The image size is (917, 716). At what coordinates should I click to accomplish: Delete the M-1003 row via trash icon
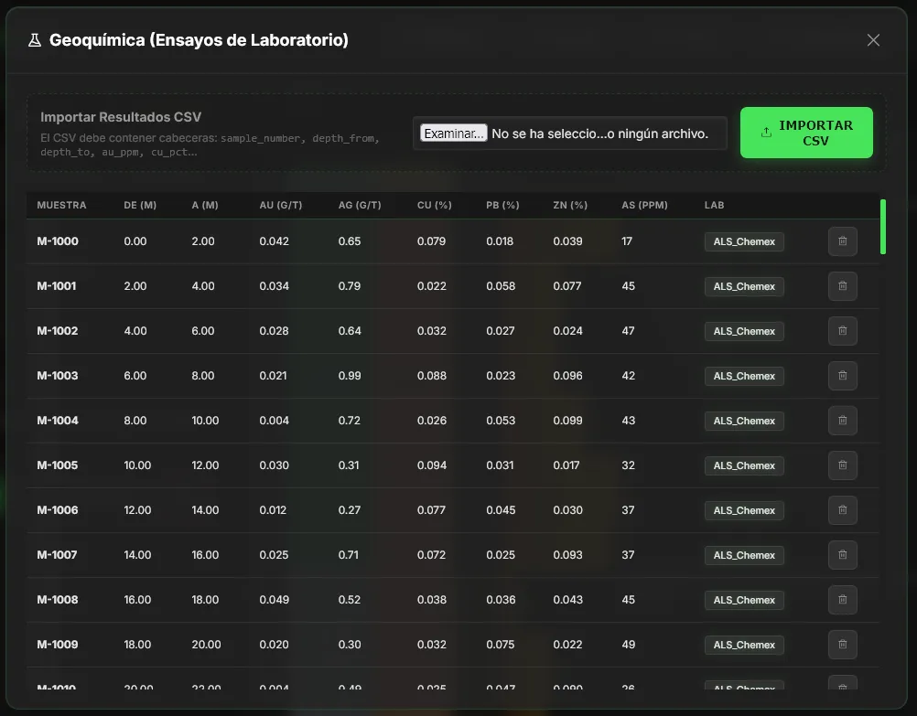click(843, 376)
